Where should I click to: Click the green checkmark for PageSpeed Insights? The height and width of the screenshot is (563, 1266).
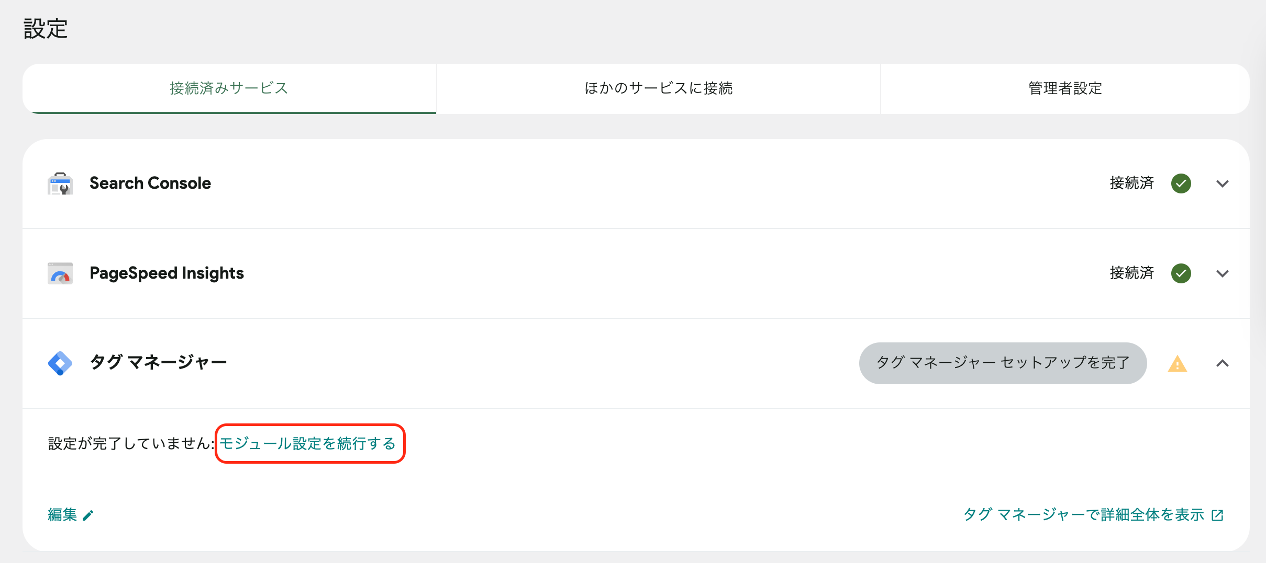click(x=1181, y=273)
